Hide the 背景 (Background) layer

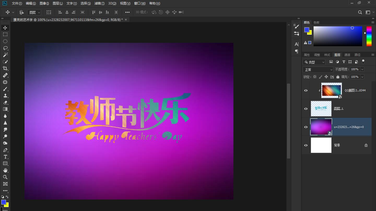[305, 145]
